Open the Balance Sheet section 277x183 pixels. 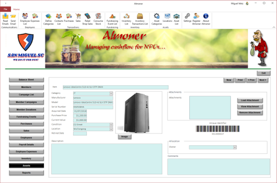coord(26,80)
